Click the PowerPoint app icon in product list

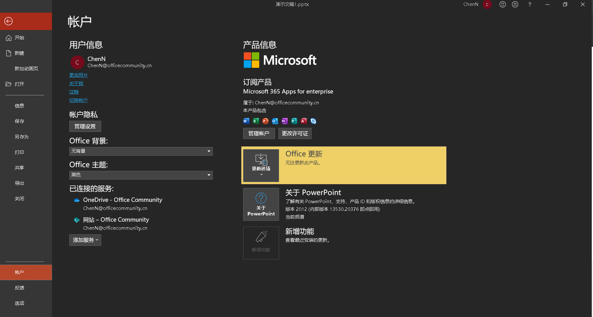[265, 121]
